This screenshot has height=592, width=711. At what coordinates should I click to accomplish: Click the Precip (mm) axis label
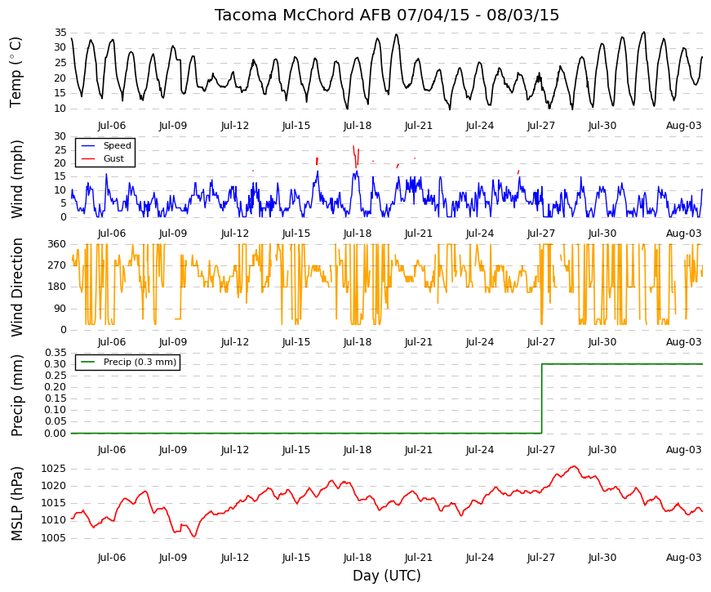click(16, 395)
